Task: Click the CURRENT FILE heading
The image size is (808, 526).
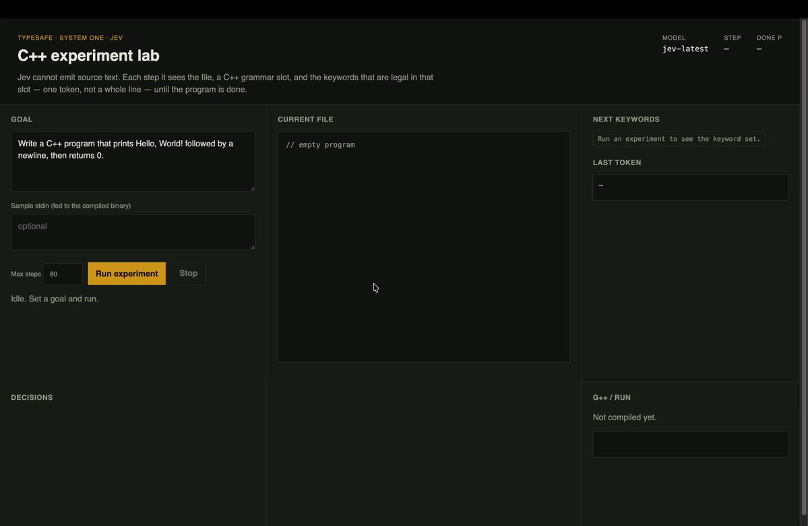Action: coord(305,119)
